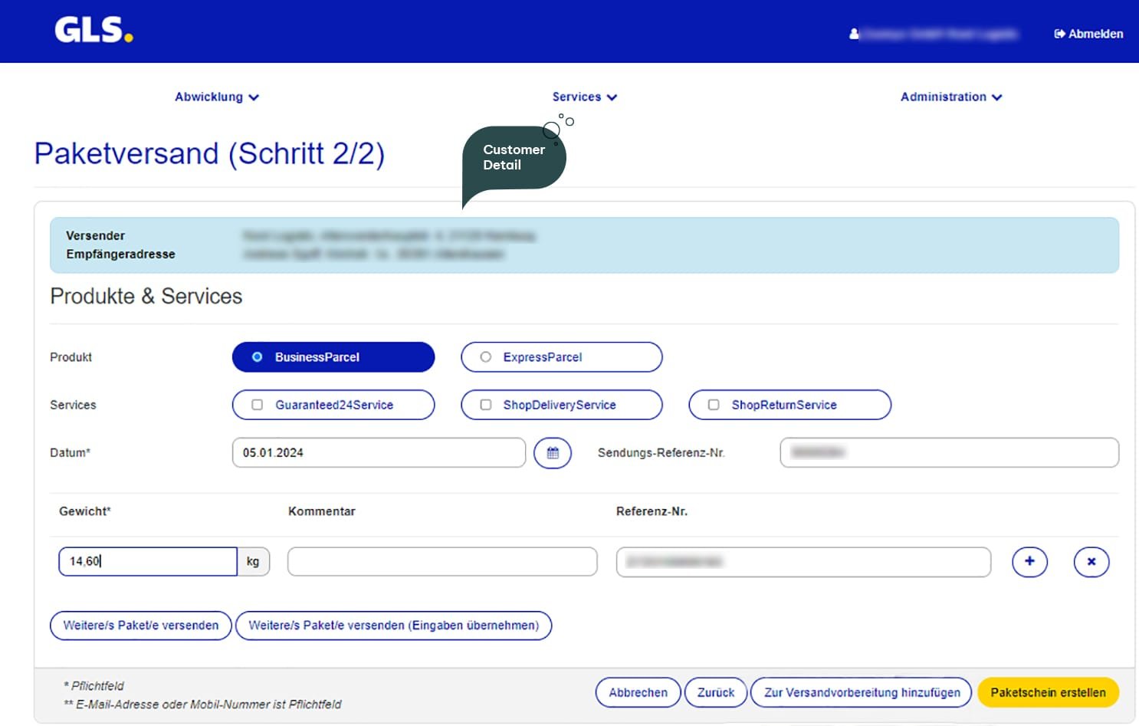Open the calendar date picker
Viewport: 1139px width, 726px height.
point(553,453)
